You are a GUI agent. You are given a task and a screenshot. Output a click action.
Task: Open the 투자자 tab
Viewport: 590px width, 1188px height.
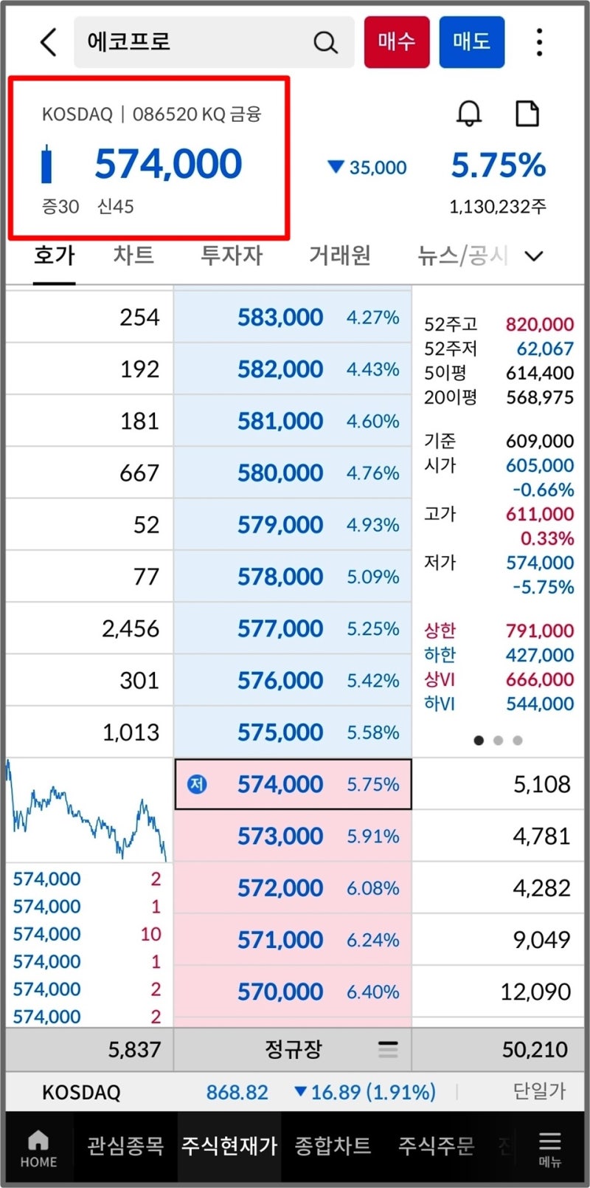pos(232,255)
